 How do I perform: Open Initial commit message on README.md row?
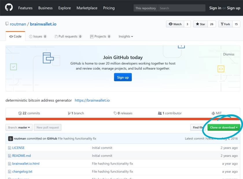pyautogui.click(x=102, y=156)
